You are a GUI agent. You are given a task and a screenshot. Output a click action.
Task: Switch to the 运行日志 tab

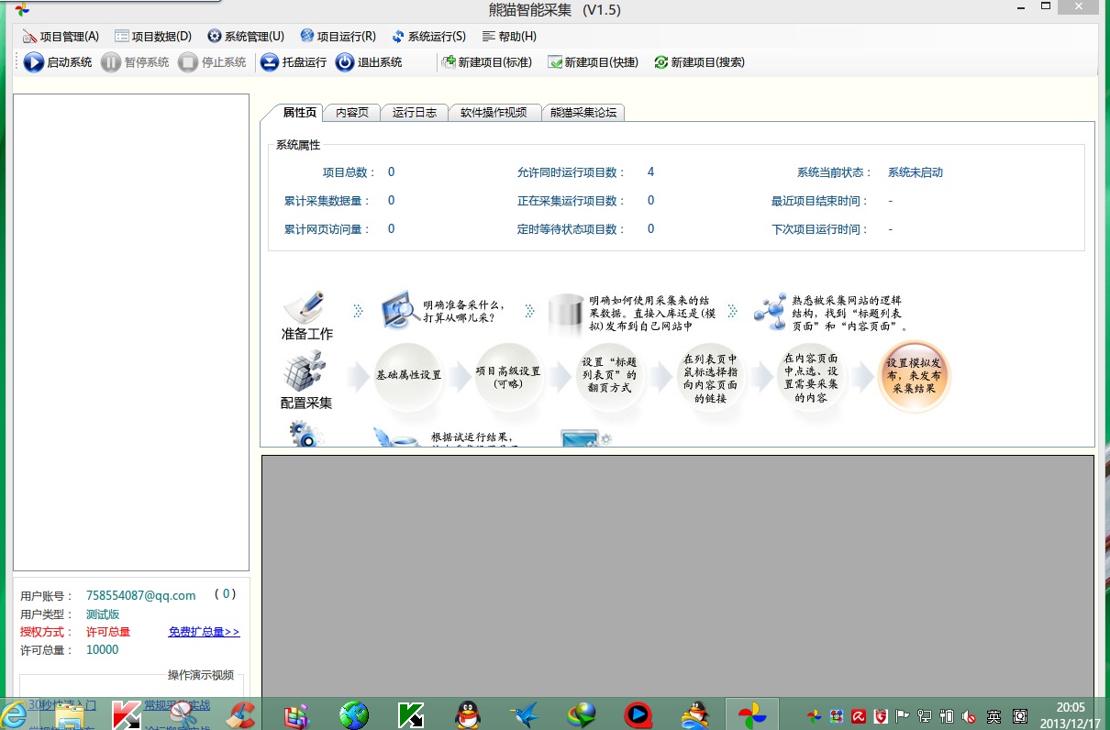click(x=415, y=113)
